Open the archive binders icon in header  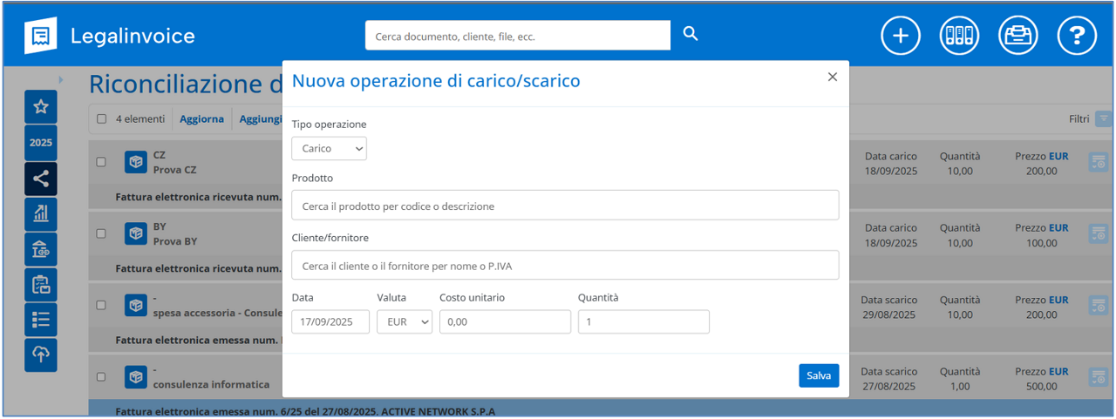[x=959, y=36]
